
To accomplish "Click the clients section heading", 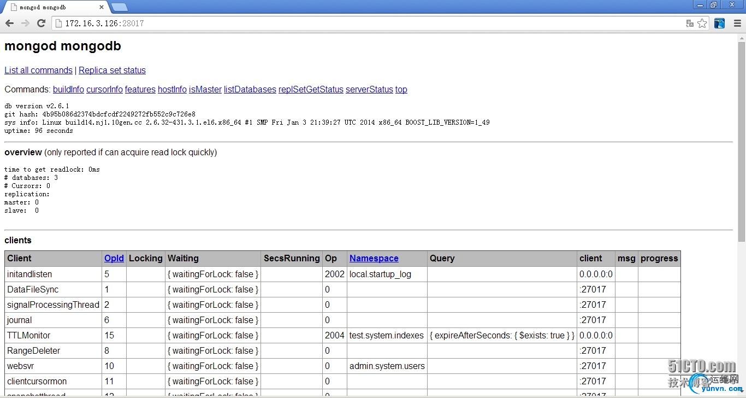I will pos(18,240).
